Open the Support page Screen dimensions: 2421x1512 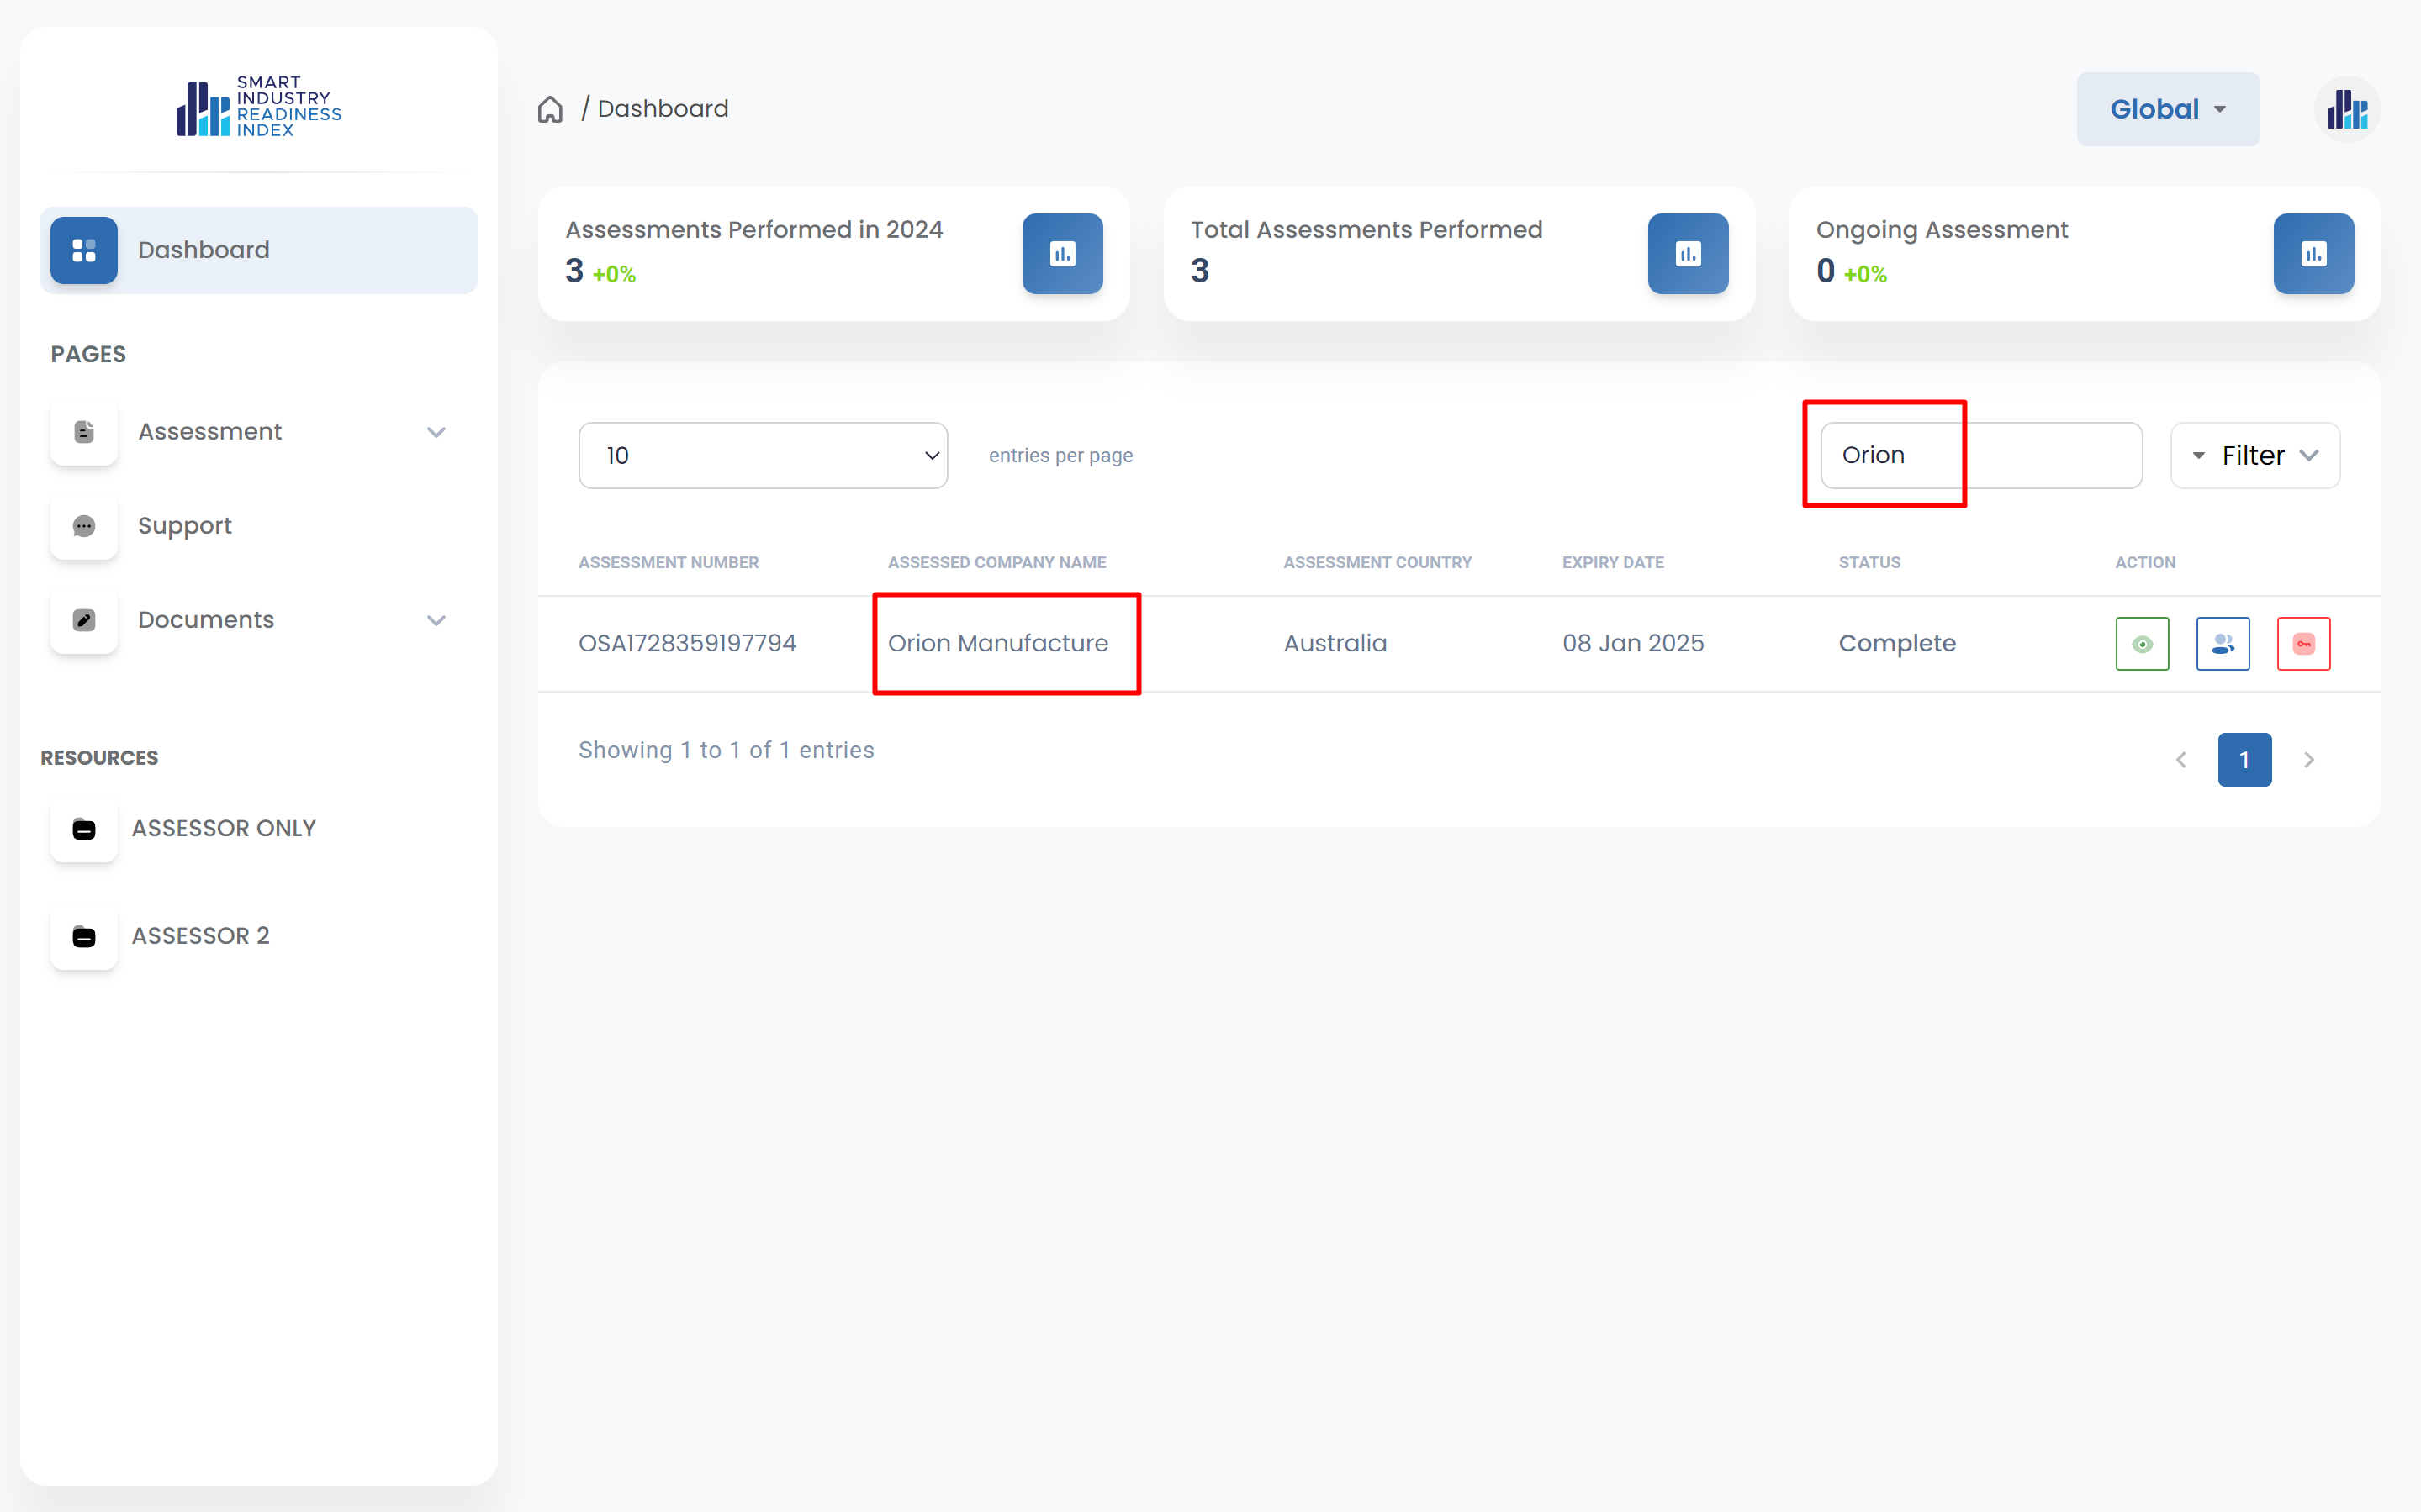(x=184, y=526)
